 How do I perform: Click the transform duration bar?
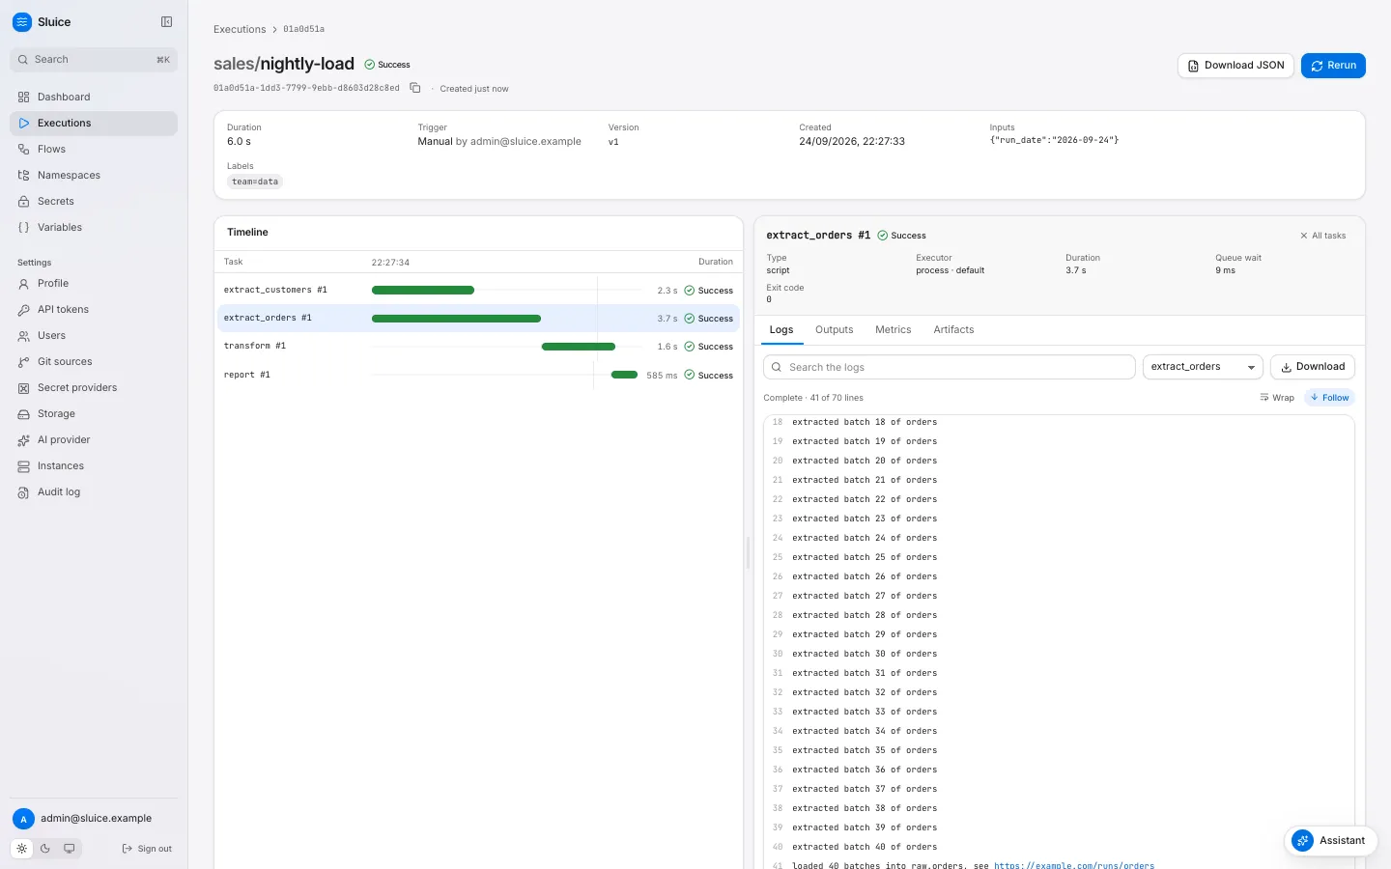(579, 346)
